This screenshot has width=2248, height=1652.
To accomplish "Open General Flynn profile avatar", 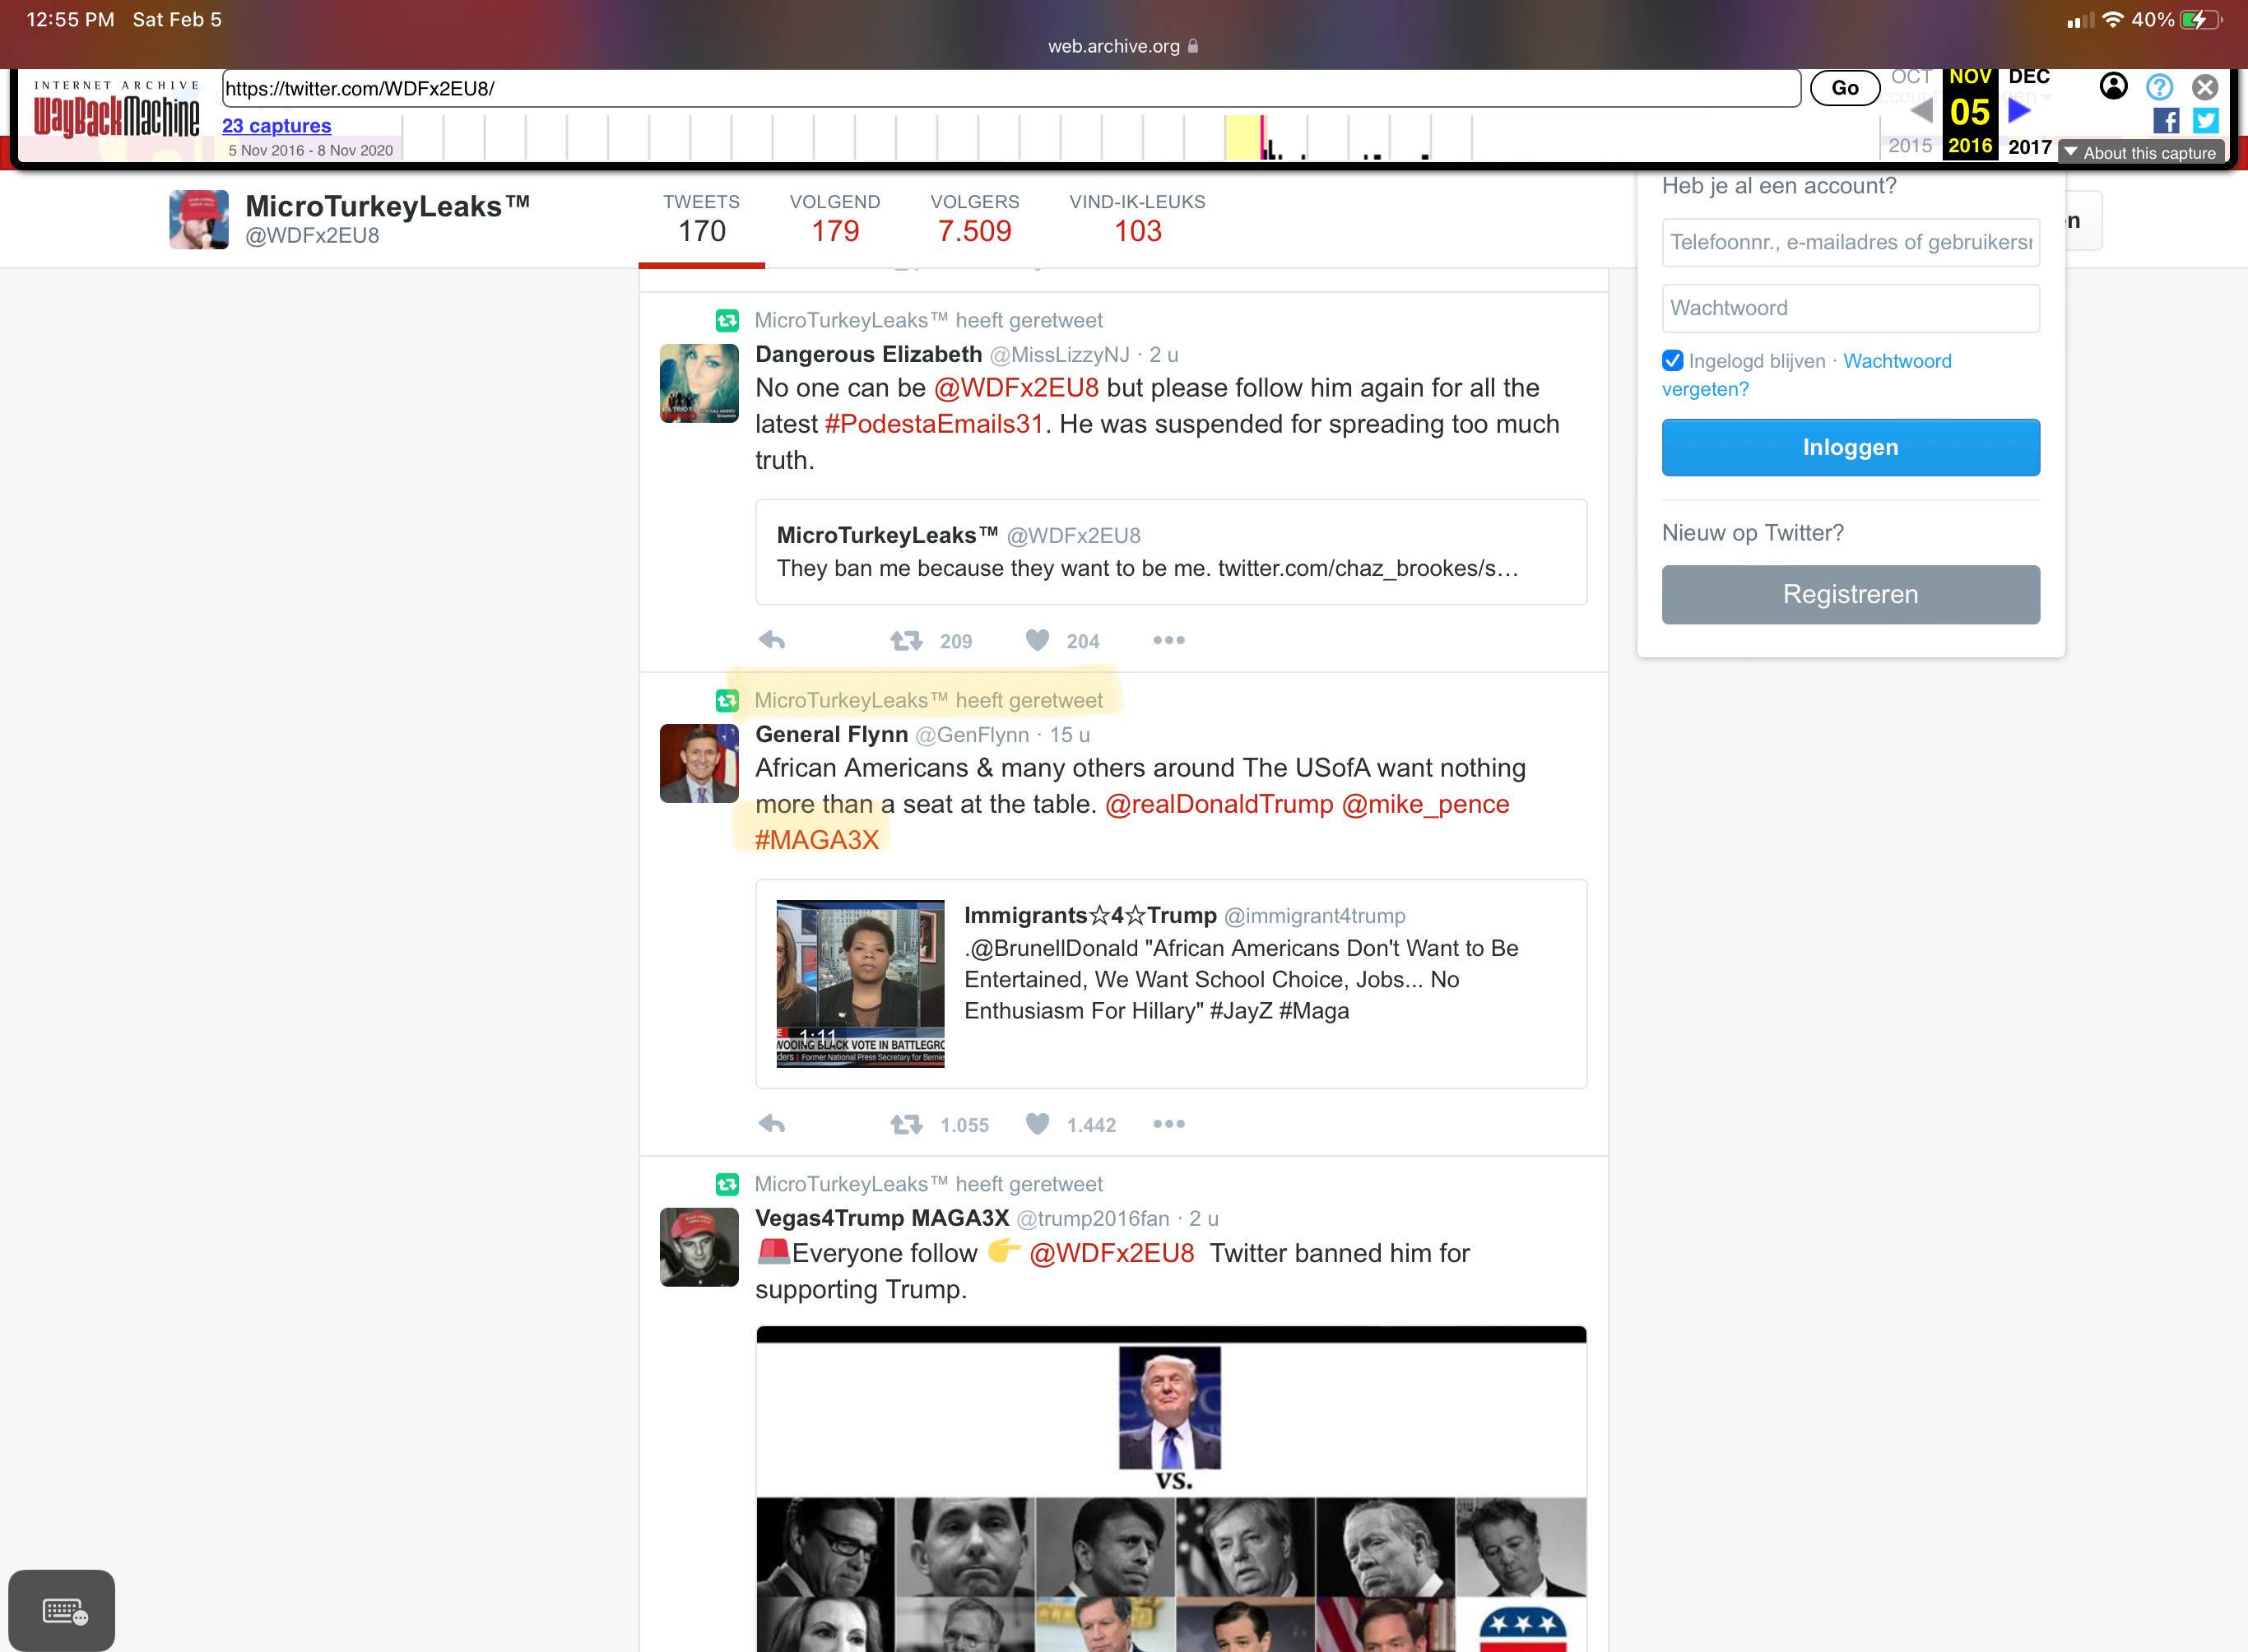I will pos(699,763).
